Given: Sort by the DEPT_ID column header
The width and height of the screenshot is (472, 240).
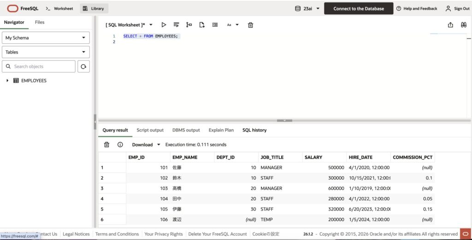Looking at the screenshot, I should pos(236,157).
